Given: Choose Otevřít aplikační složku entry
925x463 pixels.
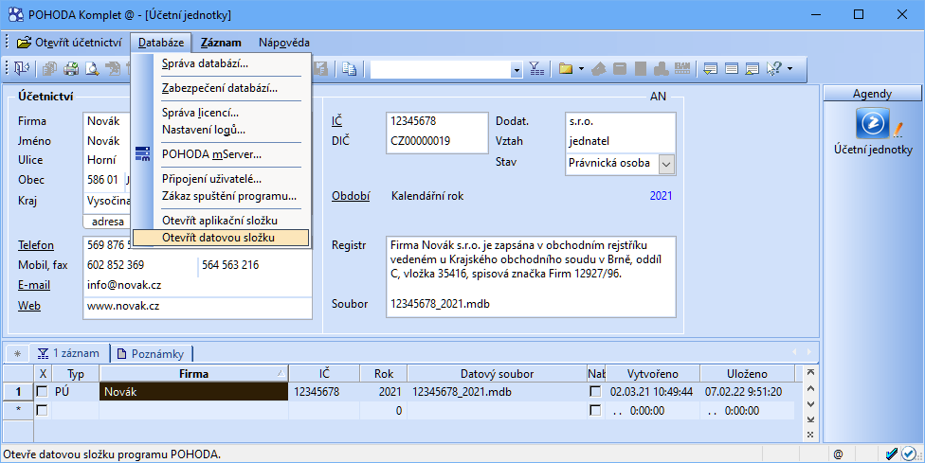Looking at the screenshot, I should 221,221.
